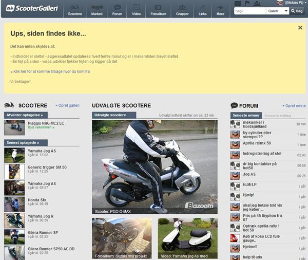Screen dimensions: 308x260
Task: Open topic 'Indregistrering af stel'
Action: click(x=262, y=154)
